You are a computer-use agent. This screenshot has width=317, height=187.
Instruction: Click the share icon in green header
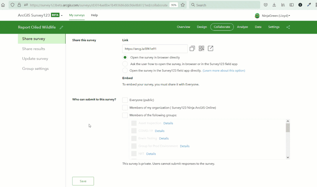coord(288,27)
